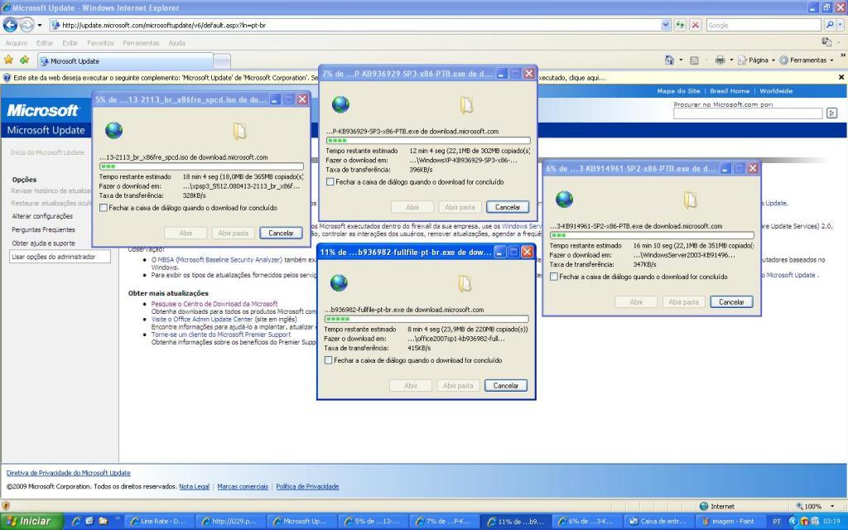
Task: Click the 6% download progress bar
Action: pos(652,235)
